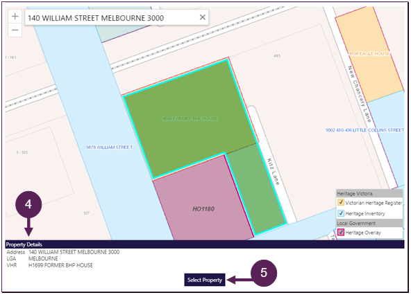Screen dimensions: 411x295
Task: Click the parcel number 485 label
Action: pyautogui.click(x=277, y=55)
